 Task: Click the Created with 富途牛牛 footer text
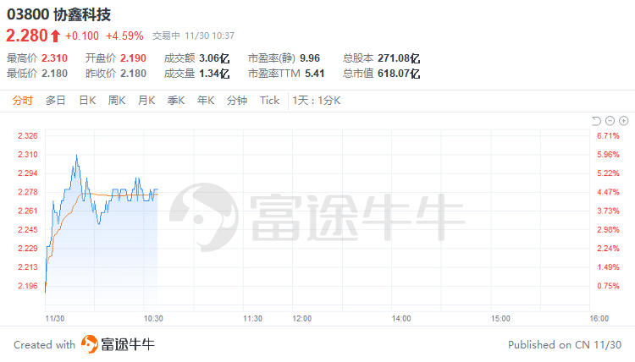coord(84,344)
